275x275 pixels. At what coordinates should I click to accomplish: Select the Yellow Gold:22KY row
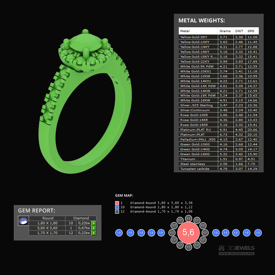pos(219,61)
